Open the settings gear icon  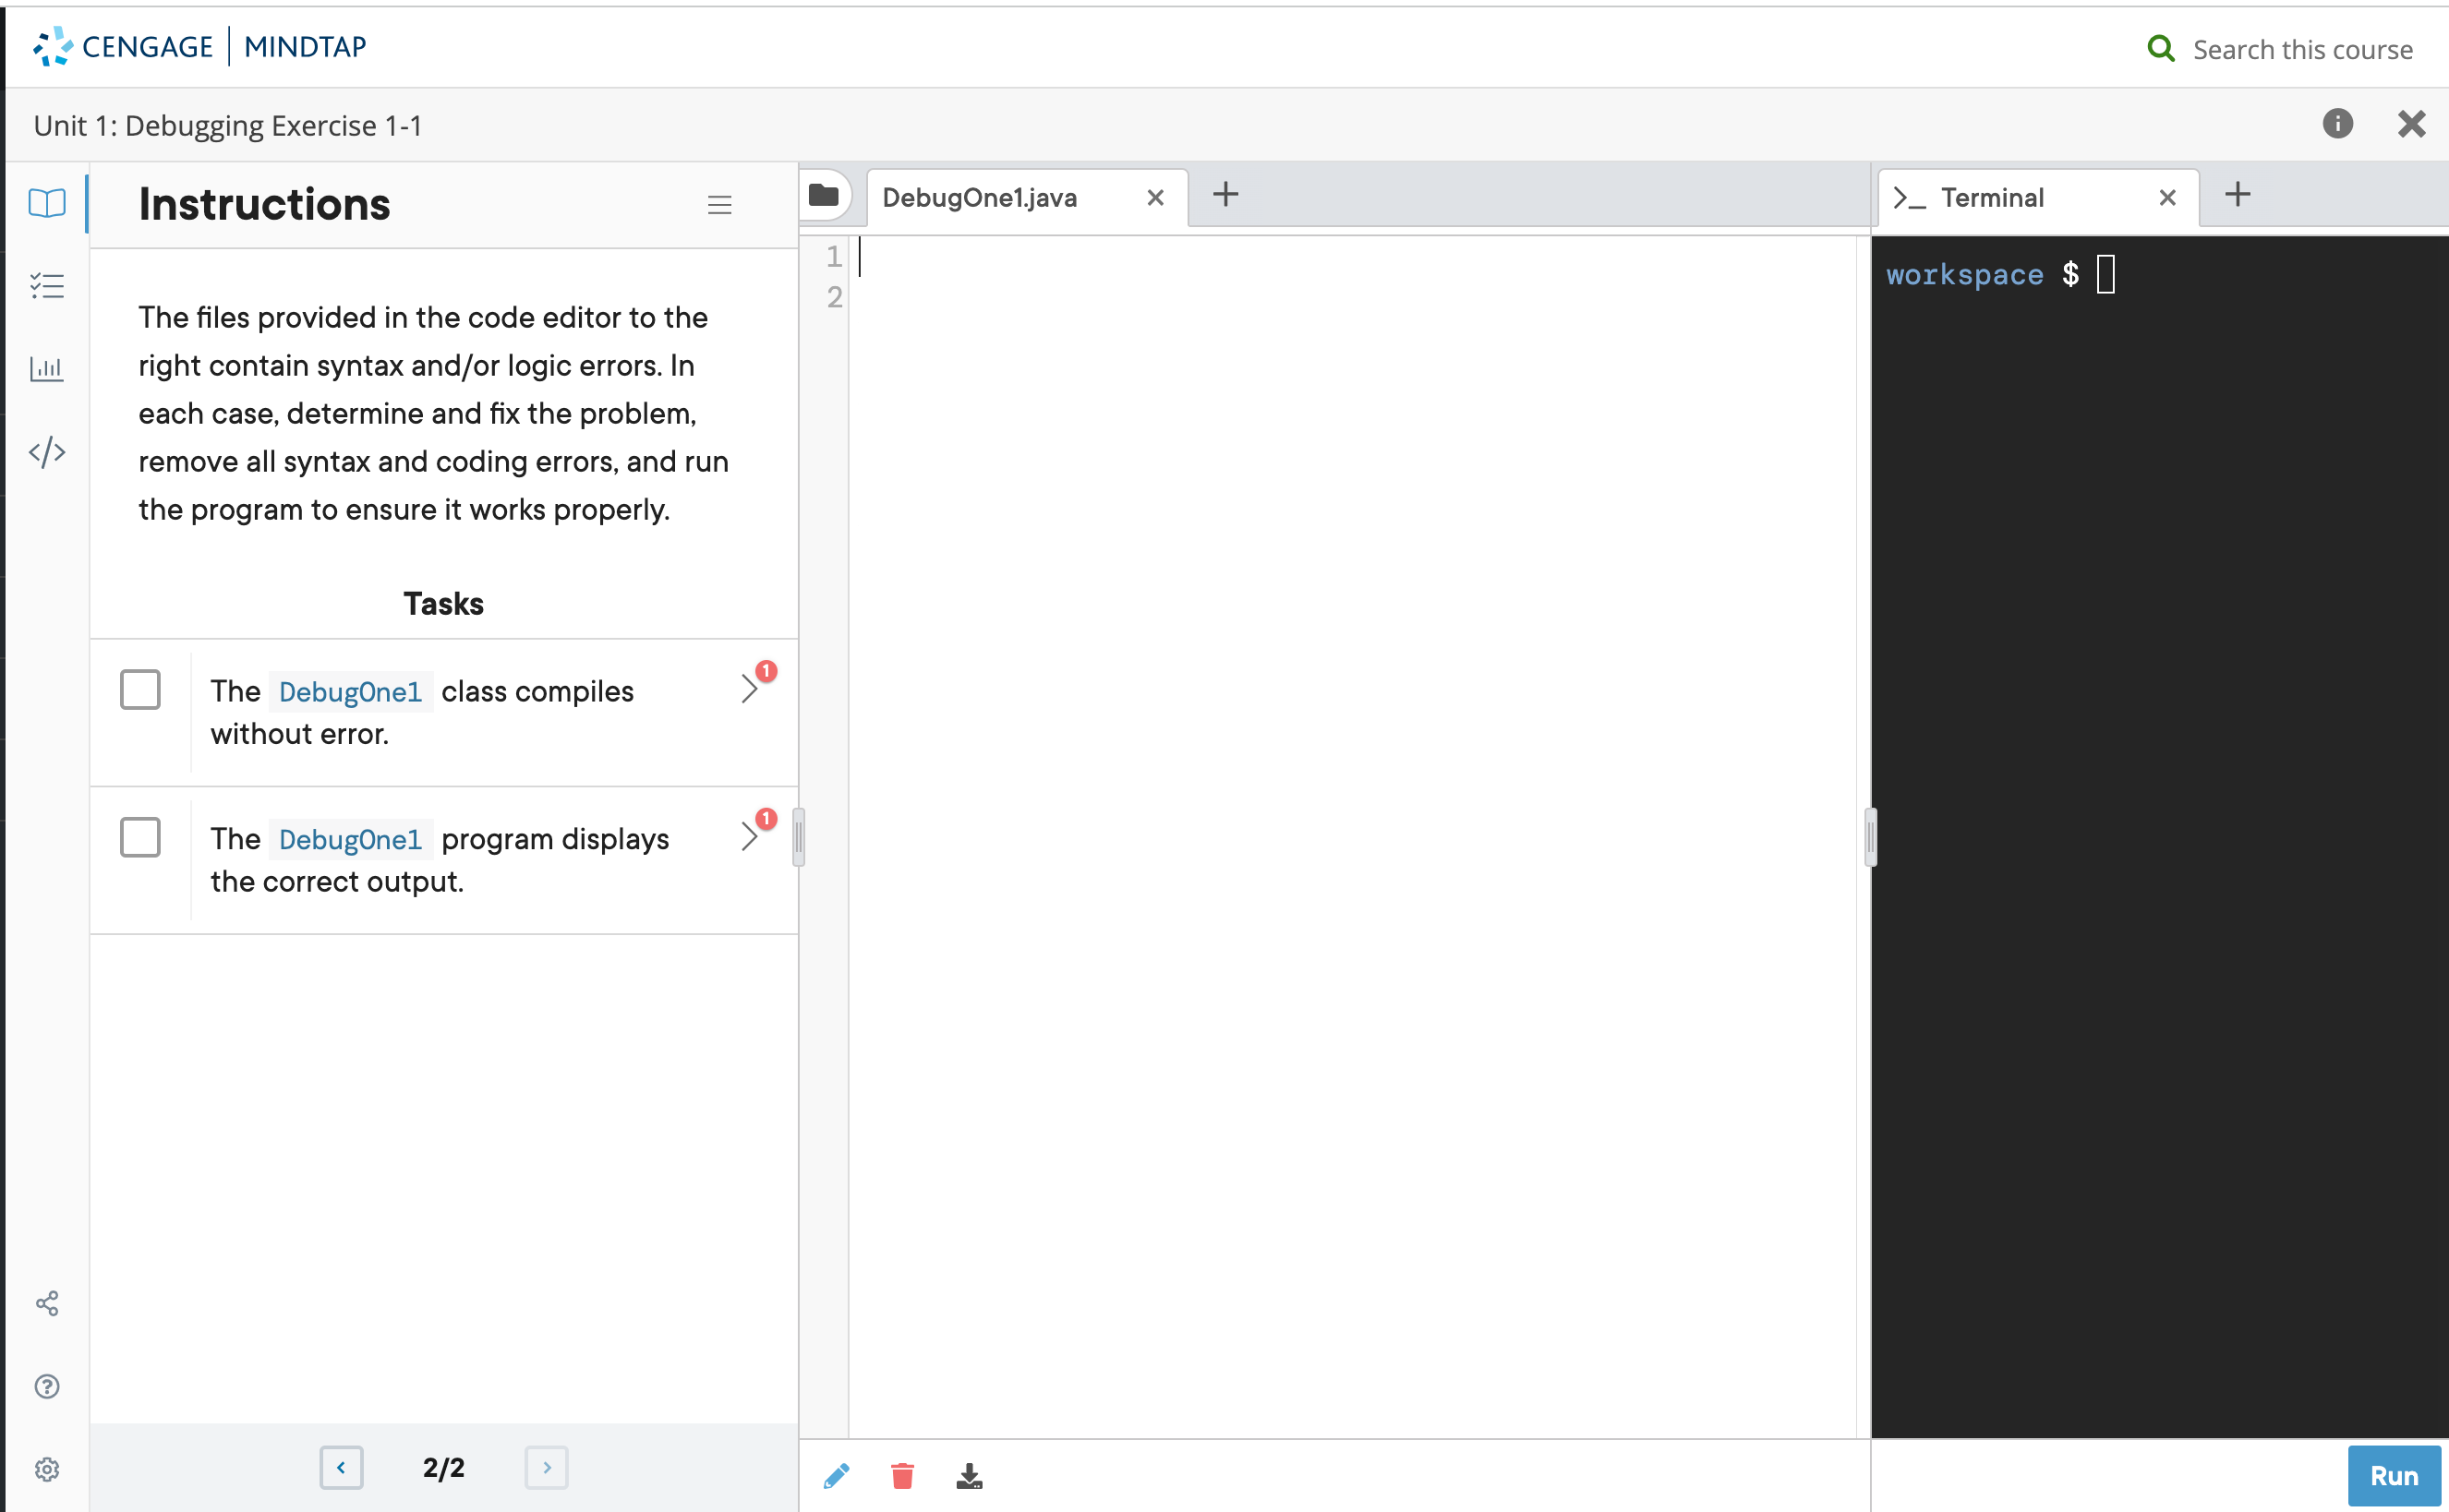47,1469
